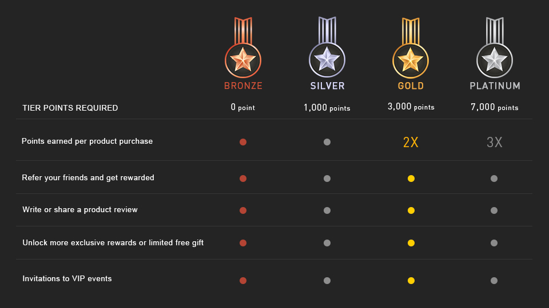Click the Silver star medal icon
The height and width of the screenshot is (308, 549).
coord(327,59)
